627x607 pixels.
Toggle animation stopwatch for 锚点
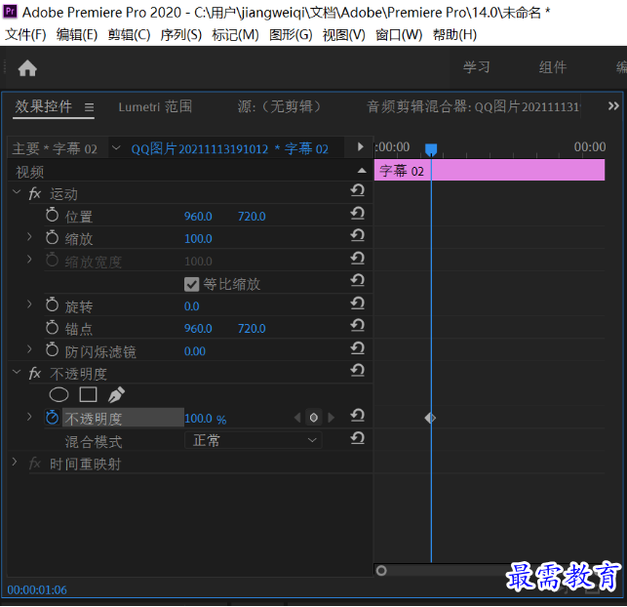click(x=52, y=328)
